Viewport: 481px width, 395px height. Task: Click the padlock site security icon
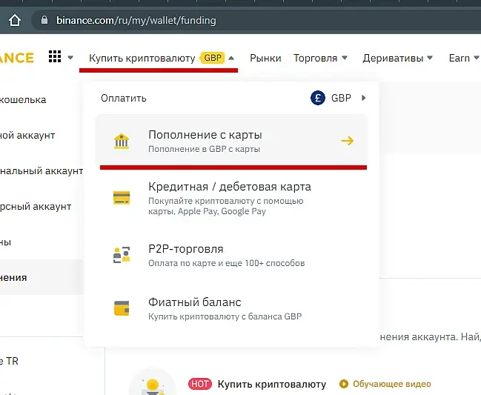(x=44, y=20)
